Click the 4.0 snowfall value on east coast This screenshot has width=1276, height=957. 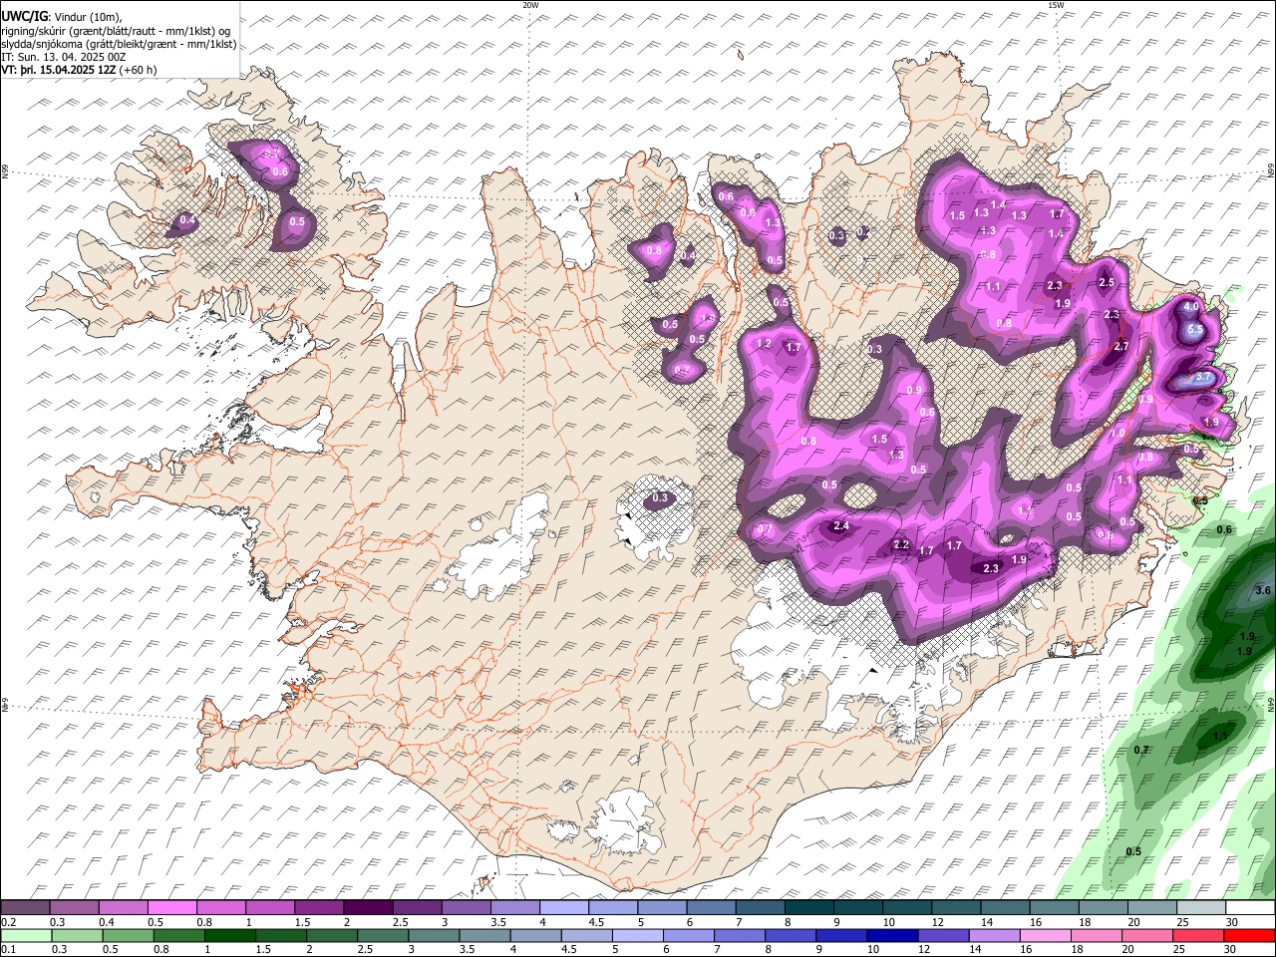point(1190,307)
